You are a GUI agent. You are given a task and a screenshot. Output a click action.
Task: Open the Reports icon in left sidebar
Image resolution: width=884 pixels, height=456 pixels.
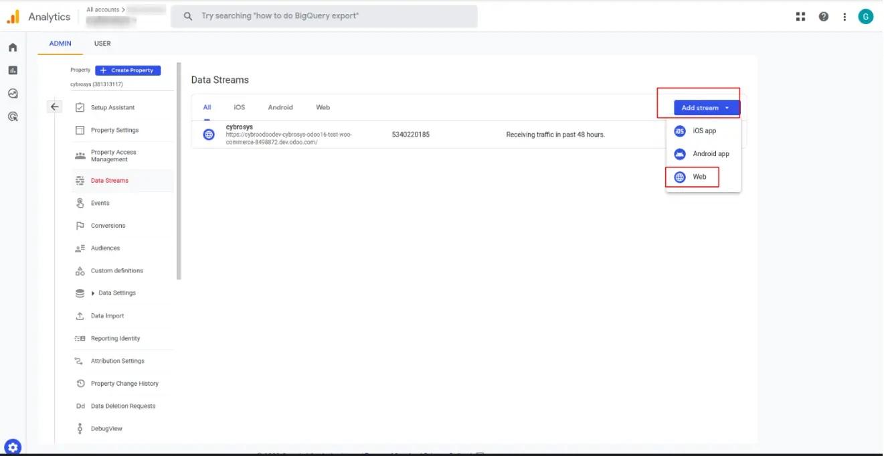12,70
